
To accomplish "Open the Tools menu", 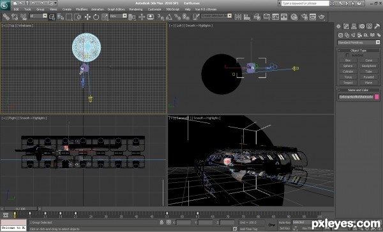I will point(27,10).
